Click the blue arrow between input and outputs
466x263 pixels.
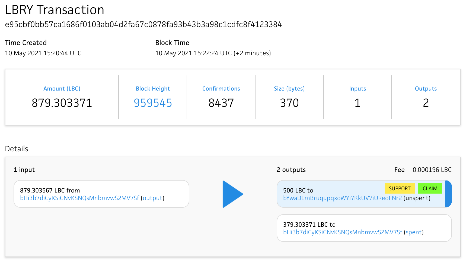tap(233, 194)
